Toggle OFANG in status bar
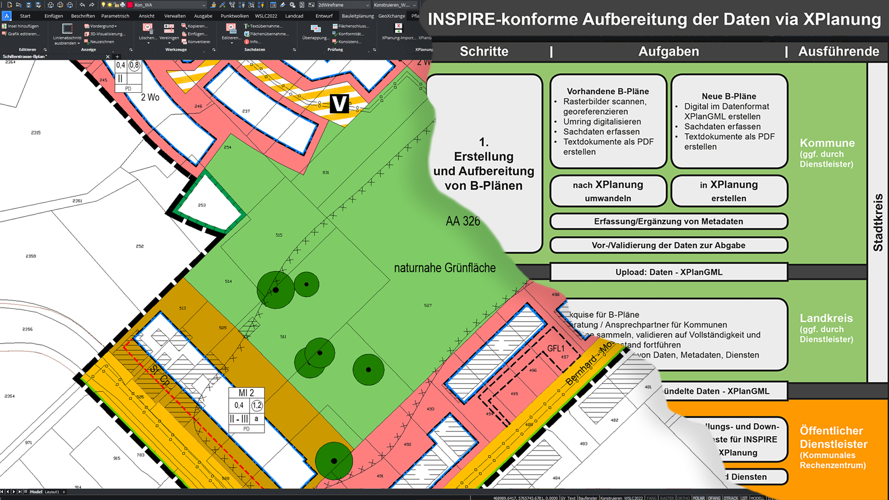This screenshot has height=500, width=889. [x=714, y=498]
